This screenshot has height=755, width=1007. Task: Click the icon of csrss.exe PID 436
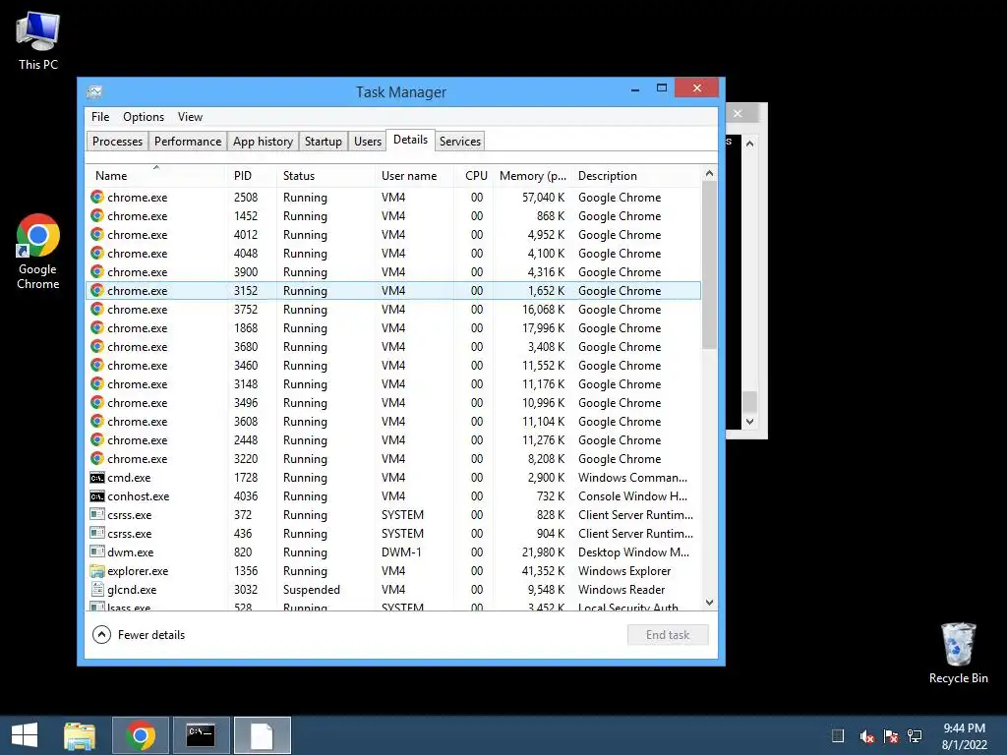[97, 534]
